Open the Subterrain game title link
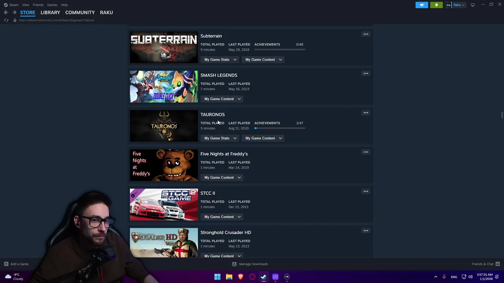The image size is (504, 283). point(211,36)
